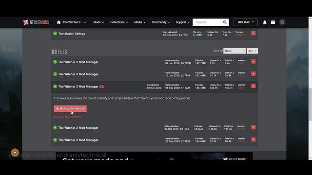Click the 58.4MB file size value
Image resolution: width=312 pixels, height=175 pixels.
click(x=199, y=129)
